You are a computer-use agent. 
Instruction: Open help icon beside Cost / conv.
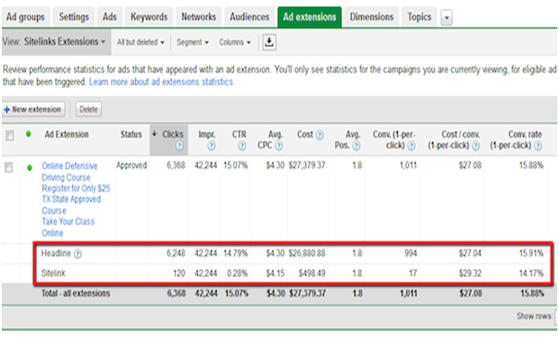coord(475,146)
